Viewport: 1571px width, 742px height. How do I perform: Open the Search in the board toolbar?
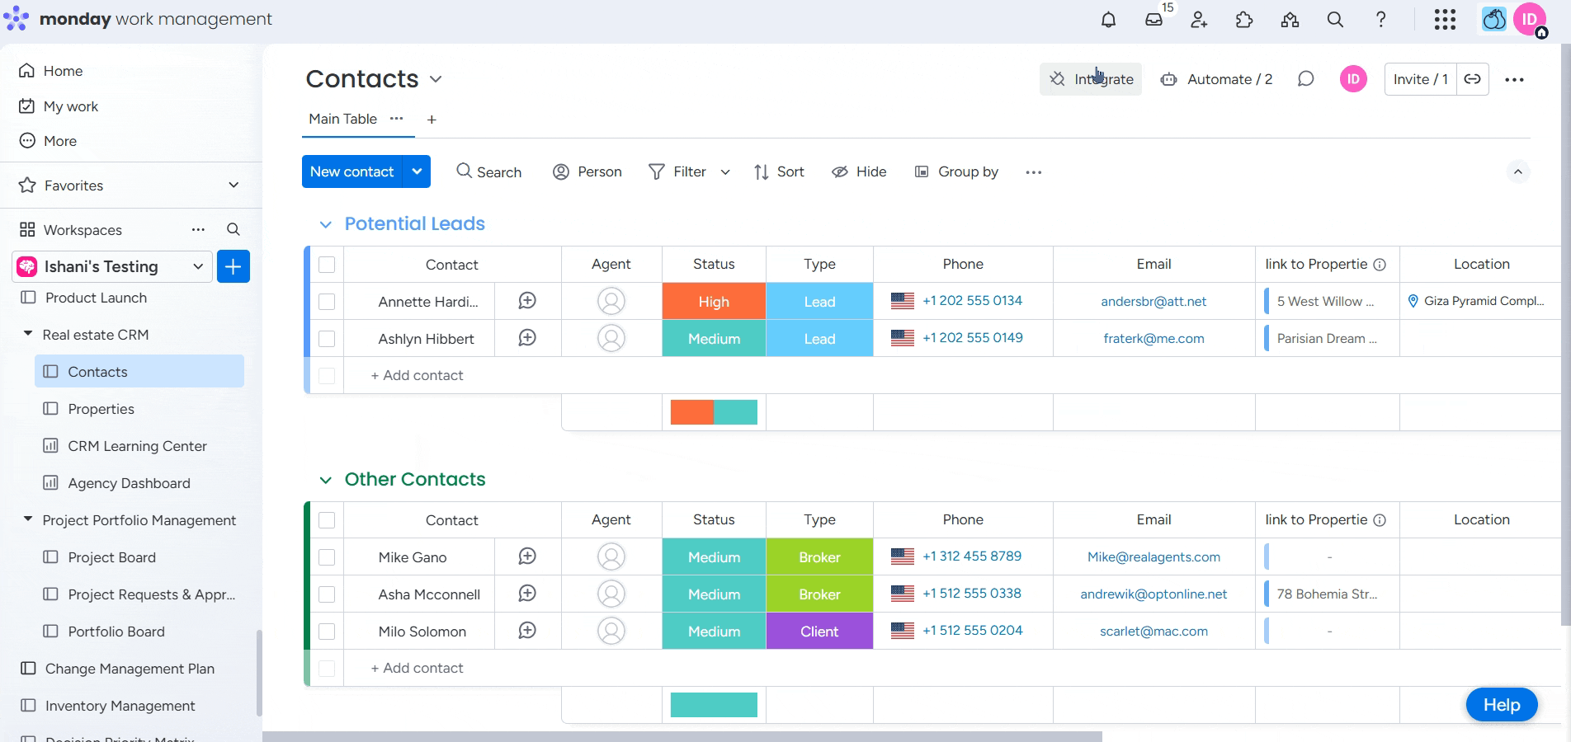(x=488, y=171)
